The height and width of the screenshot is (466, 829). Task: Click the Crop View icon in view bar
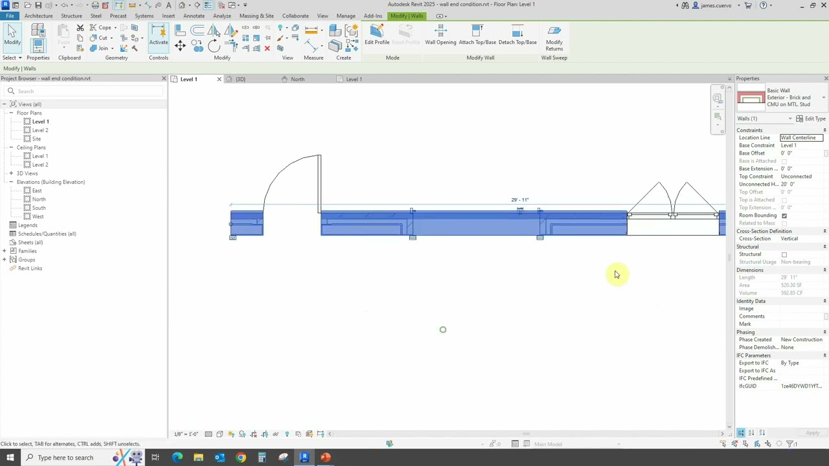coord(253,434)
